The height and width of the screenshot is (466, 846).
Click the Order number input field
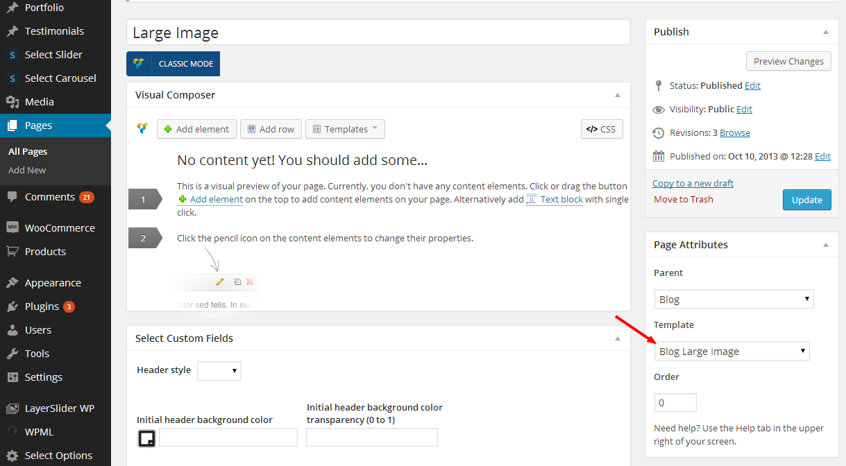(x=675, y=403)
